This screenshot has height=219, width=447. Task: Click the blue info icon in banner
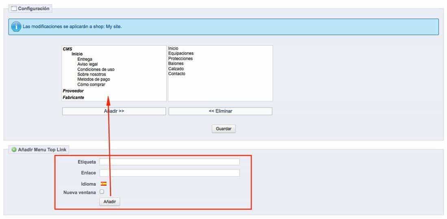16,27
